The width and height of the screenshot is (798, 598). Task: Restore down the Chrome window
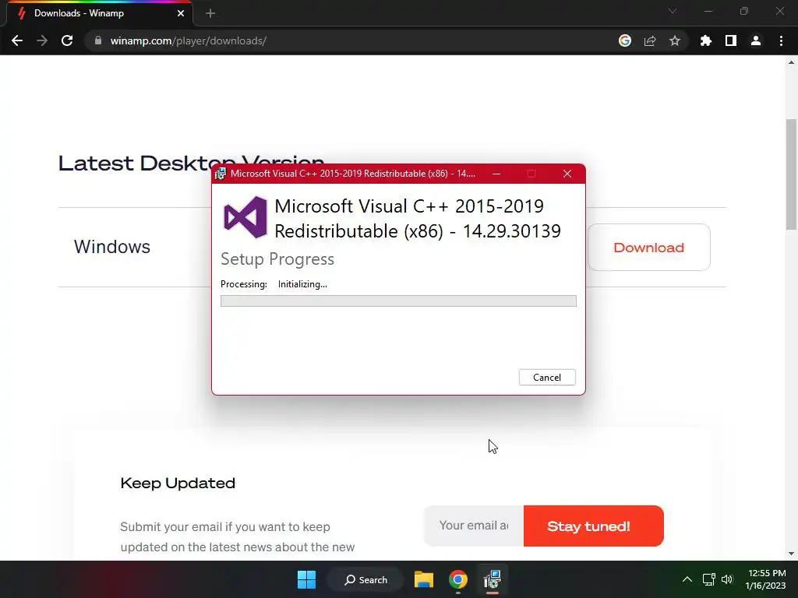click(744, 11)
